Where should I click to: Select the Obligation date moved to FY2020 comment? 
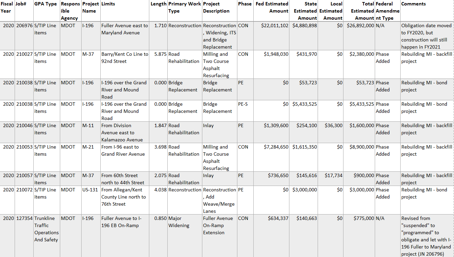[427, 36]
